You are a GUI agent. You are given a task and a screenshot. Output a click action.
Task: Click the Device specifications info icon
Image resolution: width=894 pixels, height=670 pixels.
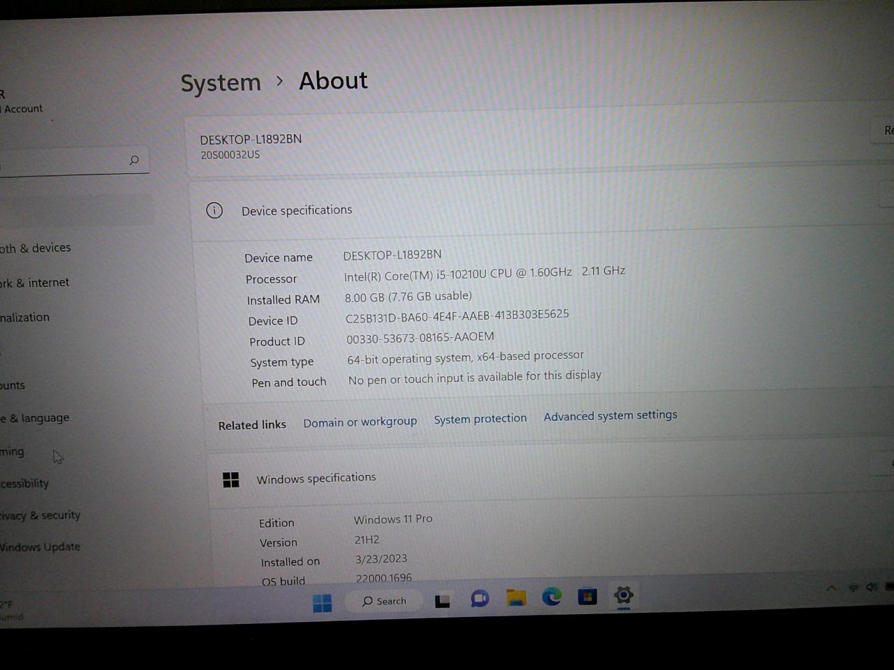coord(214,210)
